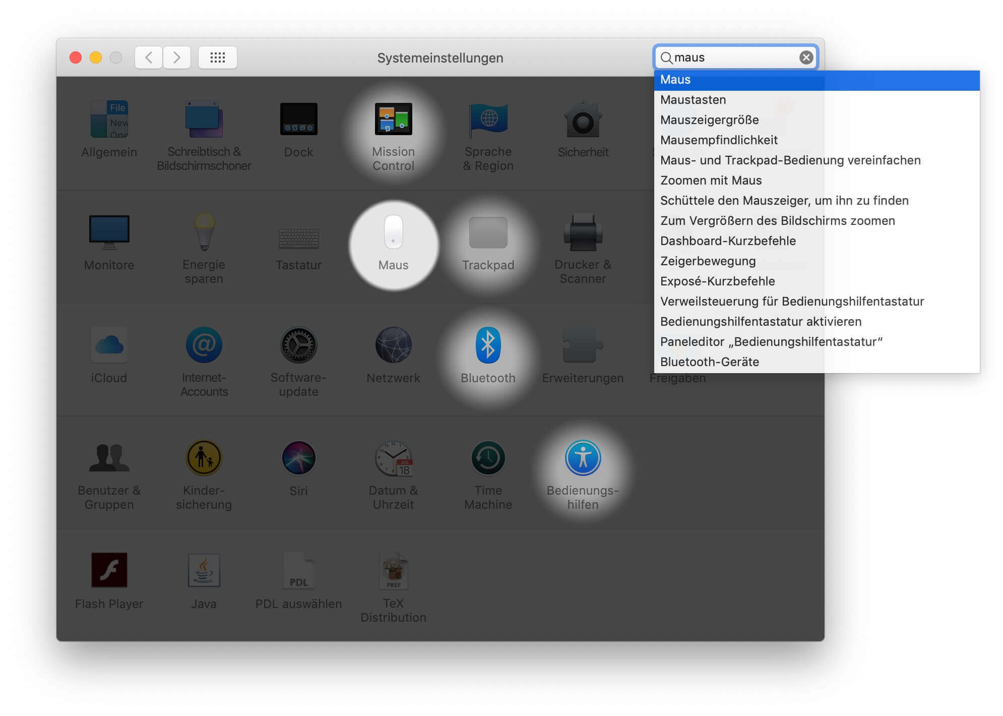Pick Bluetooth-Geräte in results list
1003x716 pixels.
[x=709, y=362]
